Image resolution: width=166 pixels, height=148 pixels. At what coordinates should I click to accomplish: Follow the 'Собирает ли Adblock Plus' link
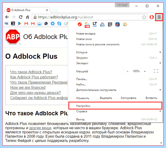click(39, 98)
